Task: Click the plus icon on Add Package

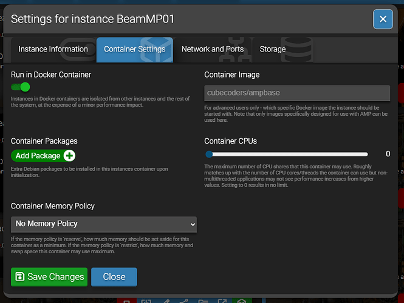Action: [69, 156]
